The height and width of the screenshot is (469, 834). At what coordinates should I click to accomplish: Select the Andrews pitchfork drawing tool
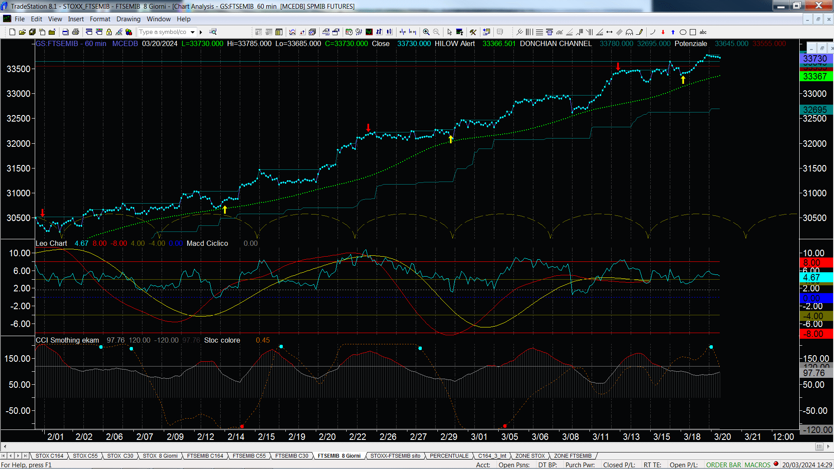click(520, 32)
